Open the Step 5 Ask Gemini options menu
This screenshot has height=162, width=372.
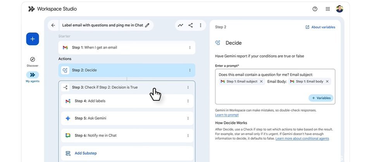point(188,118)
